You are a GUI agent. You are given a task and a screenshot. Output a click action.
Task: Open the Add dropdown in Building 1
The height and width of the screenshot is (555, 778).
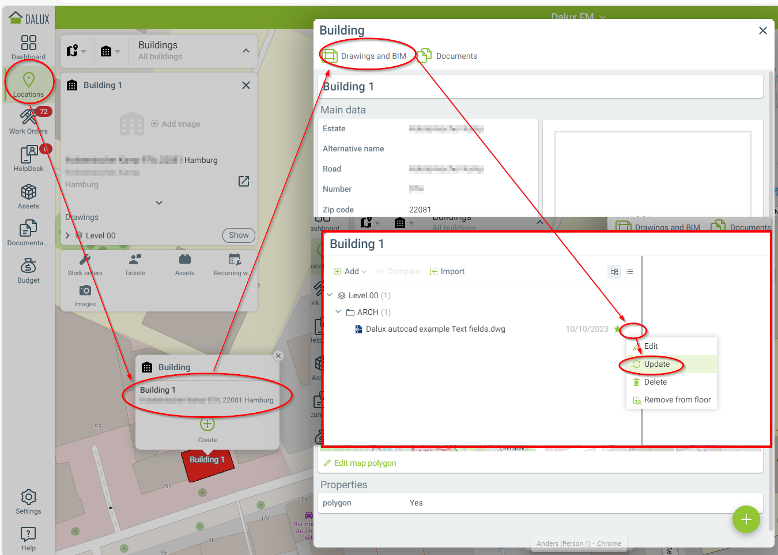pos(350,272)
